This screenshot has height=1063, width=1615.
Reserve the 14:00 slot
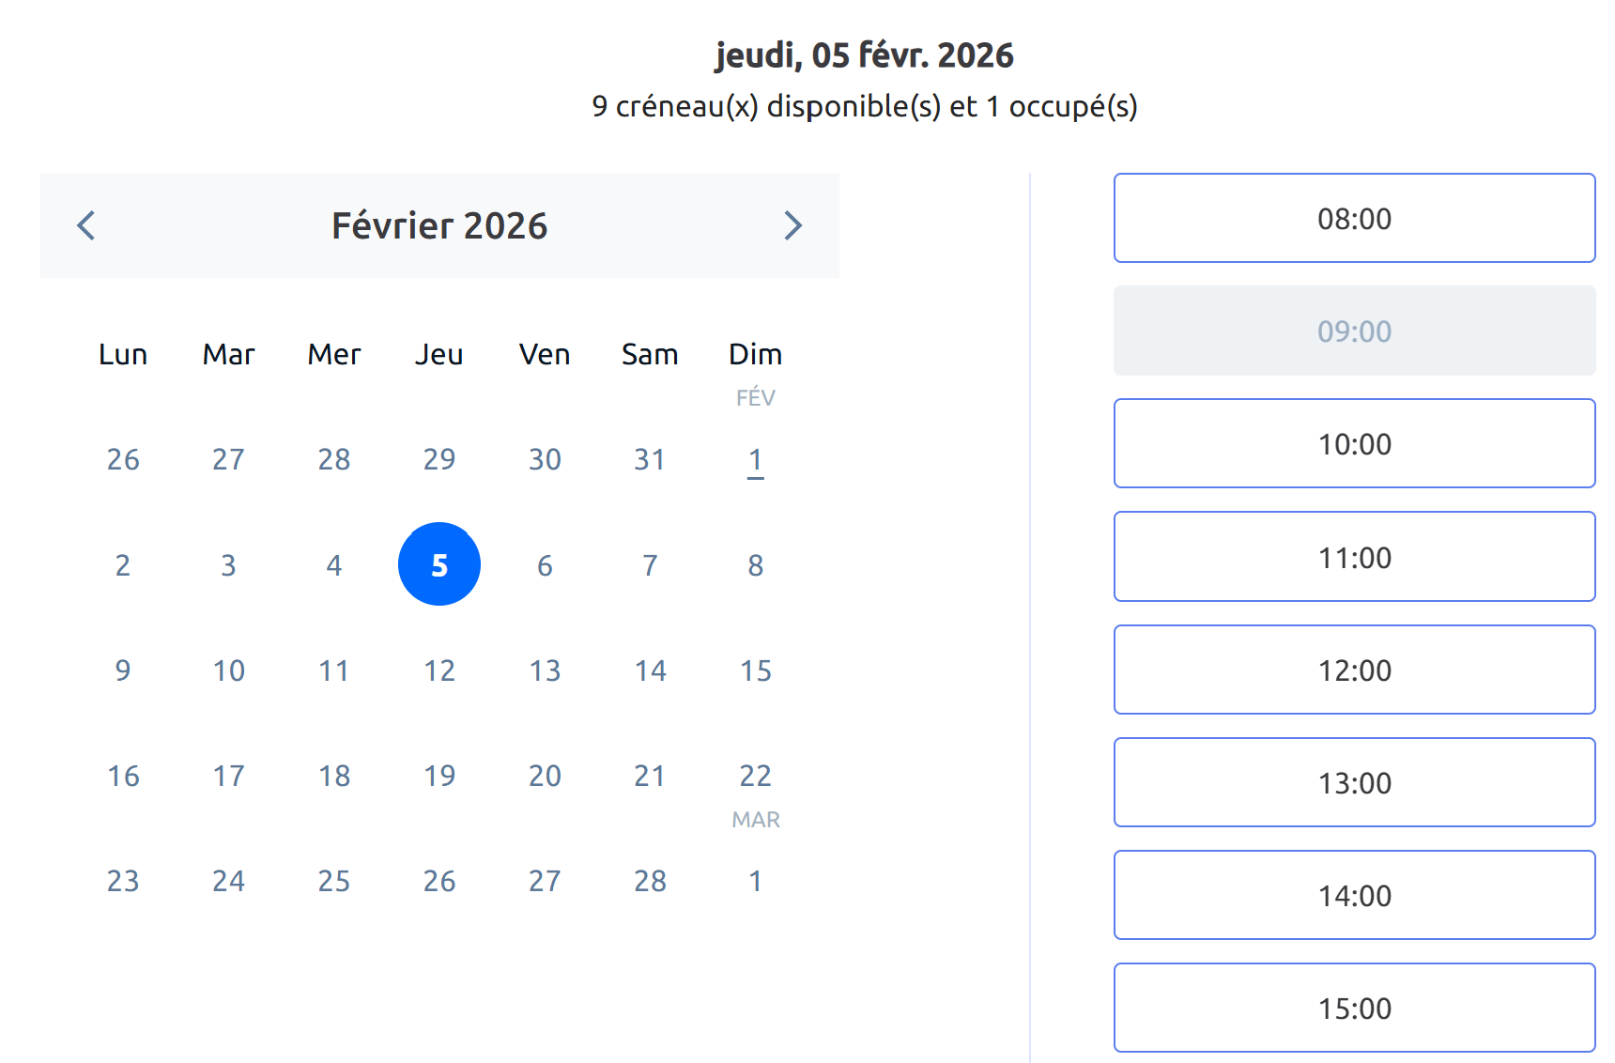point(1354,895)
